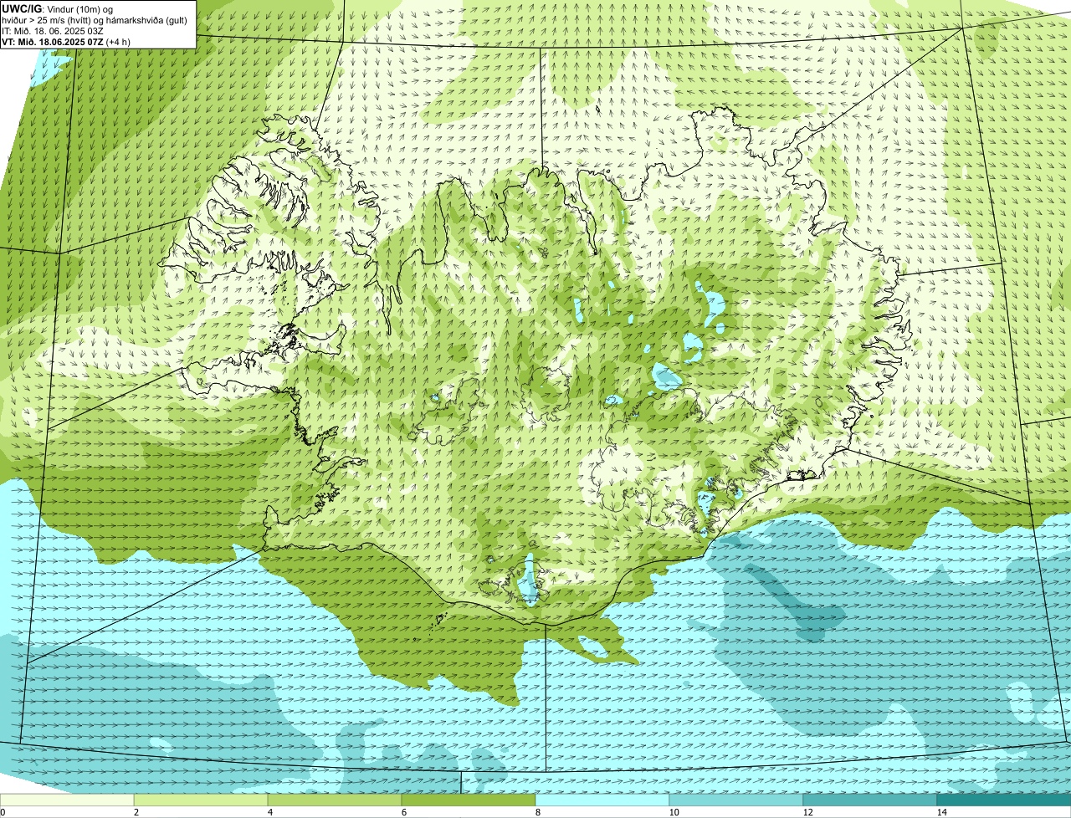Pick the color bar segment between 10 and 12

point(736,800)
